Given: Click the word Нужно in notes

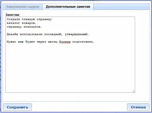Looking at the screenshot, I should coord(11,42).
